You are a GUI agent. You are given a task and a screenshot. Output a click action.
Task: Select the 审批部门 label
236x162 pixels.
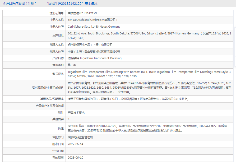(x=58, y=138)
